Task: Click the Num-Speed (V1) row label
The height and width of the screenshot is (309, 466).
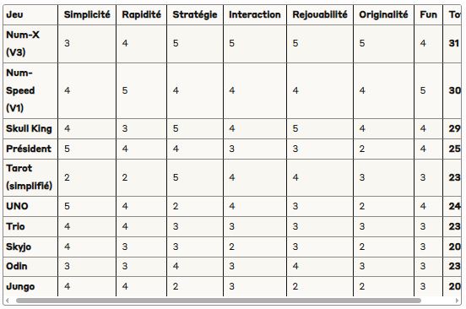Action: pos(20,90)
